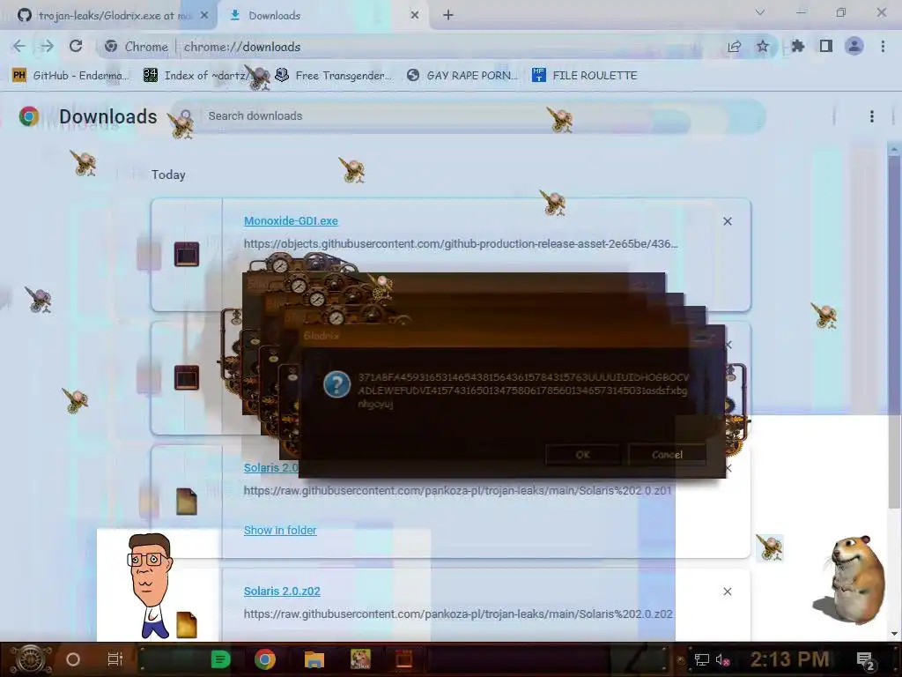Screen dimensions: 902x677
Task: Open the notification center icon
Action: (x=867, y=661)
